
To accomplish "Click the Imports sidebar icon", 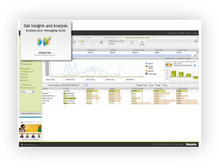I will (21, 74).
